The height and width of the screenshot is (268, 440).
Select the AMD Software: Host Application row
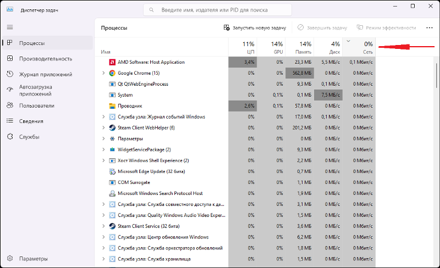tap(235, 62)
